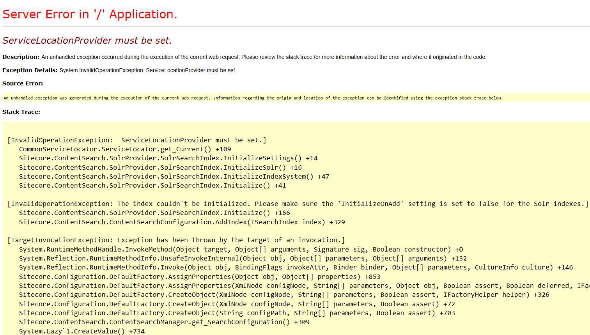Select 'System.InvalidOperationException: ServiceLocationProvider must be set.' text
The height and width of the screenshot is (335, 590).
[148, 70]
